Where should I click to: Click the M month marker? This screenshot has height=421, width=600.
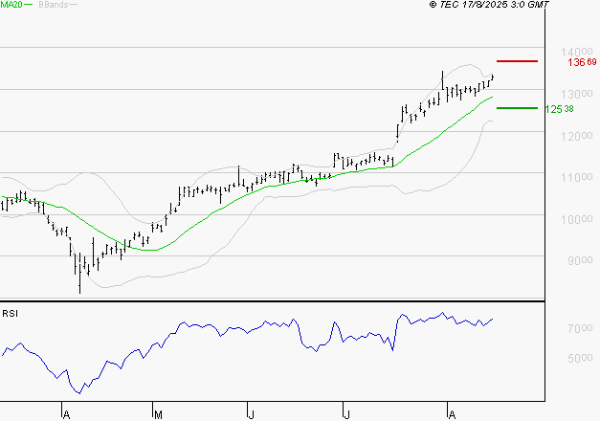158,414
